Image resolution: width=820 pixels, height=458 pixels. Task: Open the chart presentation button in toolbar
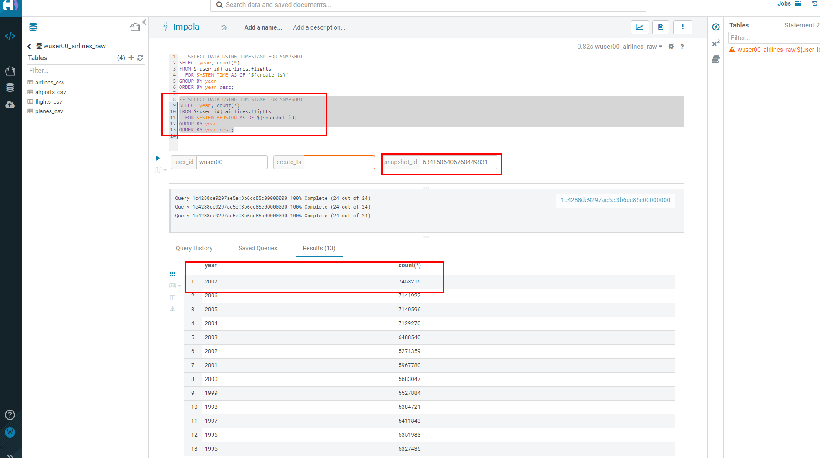(x=639, y=27)
